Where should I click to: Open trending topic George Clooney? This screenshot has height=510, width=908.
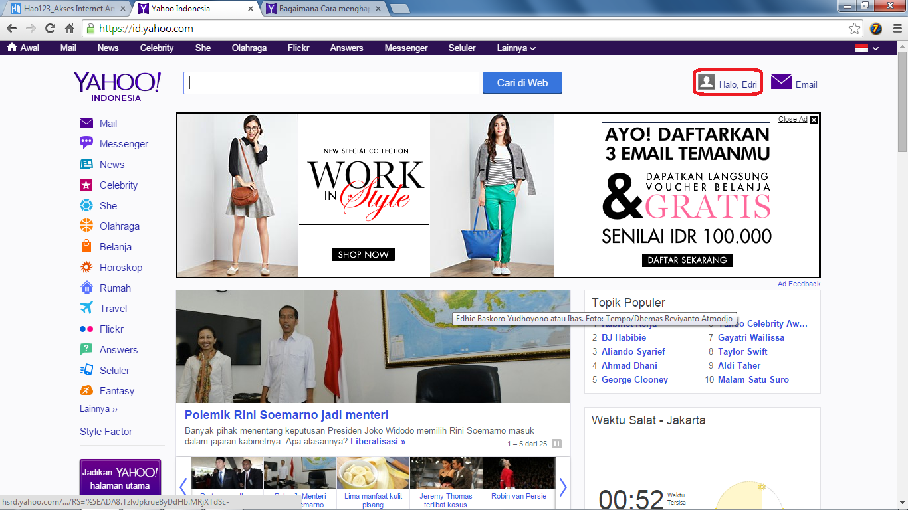point(635,379)
